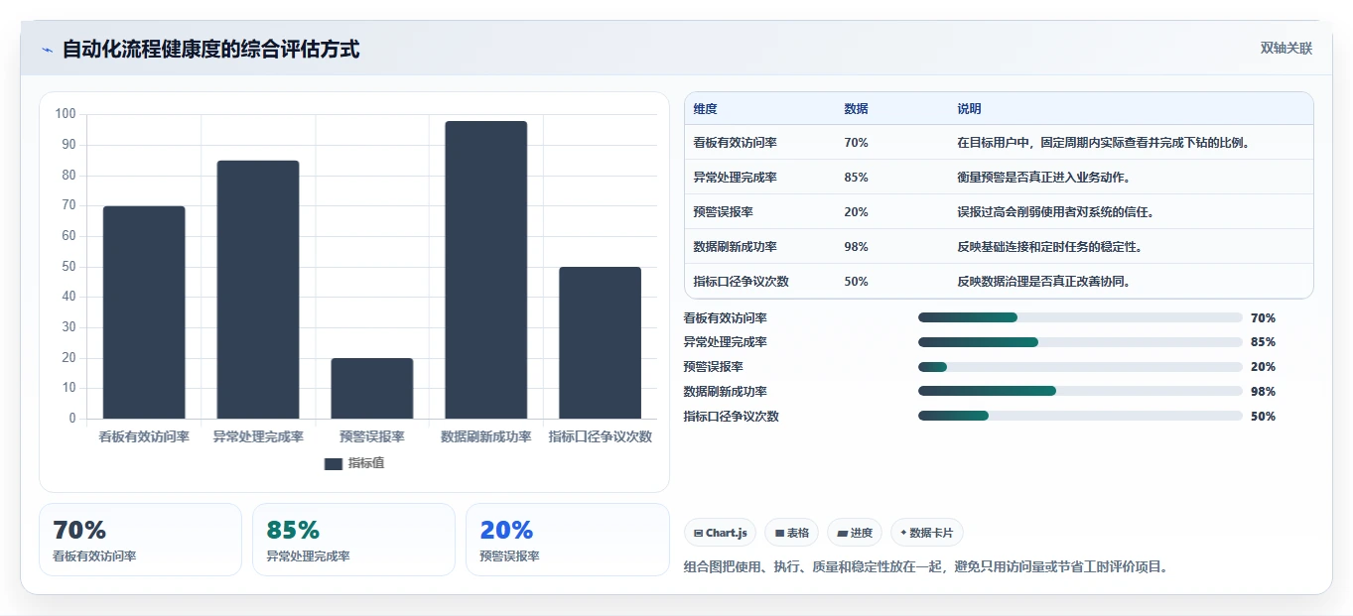Click the 数据 column header
Image resolution: width=1353 pixels, height=616 pixels.
(x=856, y=109)
